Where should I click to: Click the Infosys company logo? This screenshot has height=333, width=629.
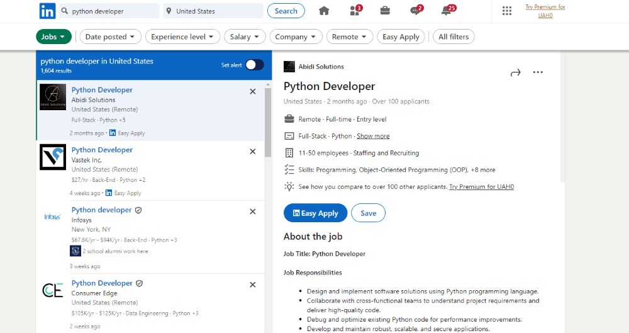[53, 217]
